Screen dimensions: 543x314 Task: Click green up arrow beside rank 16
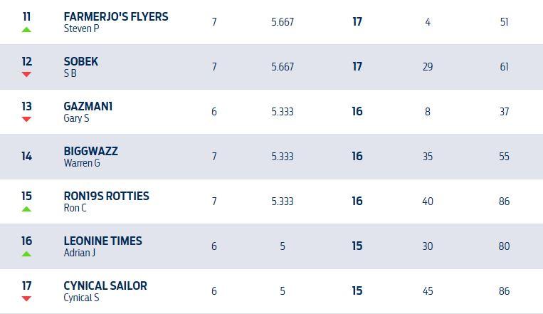(26, 253)
